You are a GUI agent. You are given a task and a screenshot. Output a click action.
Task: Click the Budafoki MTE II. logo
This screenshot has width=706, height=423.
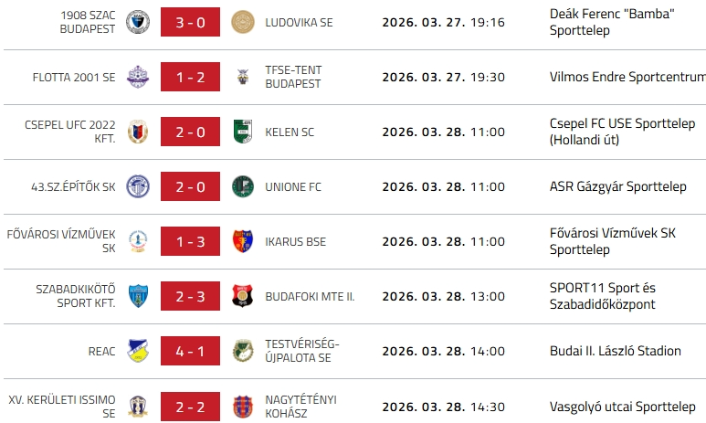pos(242,296)
